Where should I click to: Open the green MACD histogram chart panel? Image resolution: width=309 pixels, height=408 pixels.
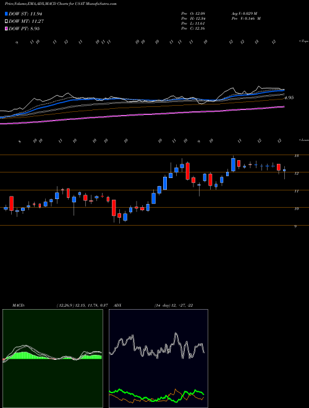(x=53, y=359)
